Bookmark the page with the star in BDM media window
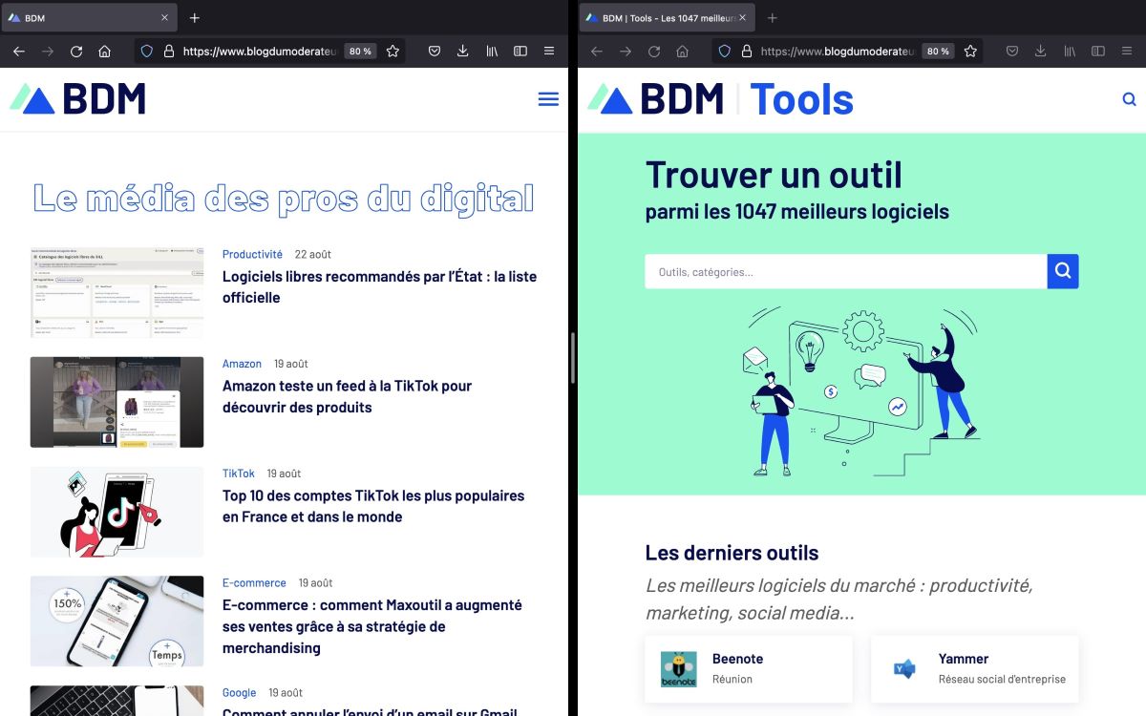This screenshot has width=1146, height=716. click(393, 52)
